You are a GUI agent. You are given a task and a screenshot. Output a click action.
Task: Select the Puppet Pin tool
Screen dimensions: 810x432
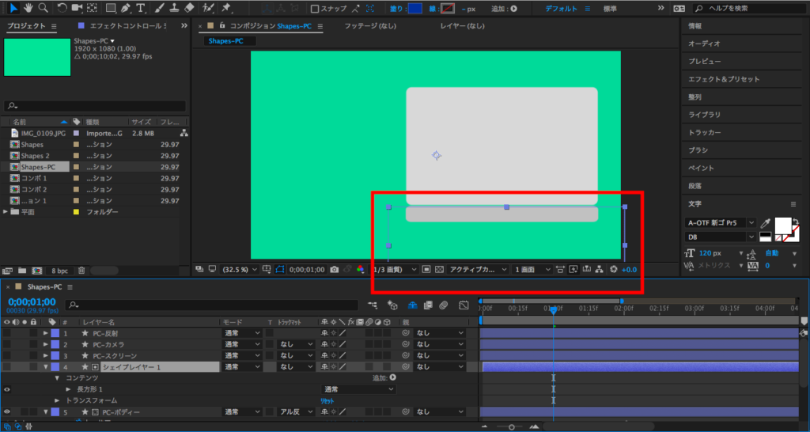pyautogui.click(x=227, y=8)
